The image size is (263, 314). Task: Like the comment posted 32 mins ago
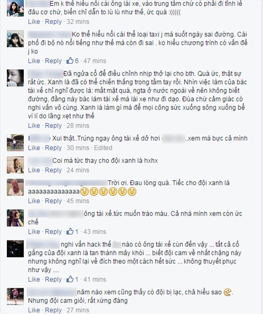click(34, 22)
